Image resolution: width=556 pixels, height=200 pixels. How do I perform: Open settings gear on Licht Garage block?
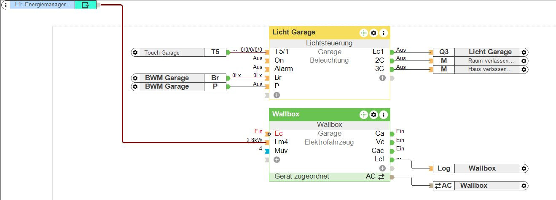373,33
